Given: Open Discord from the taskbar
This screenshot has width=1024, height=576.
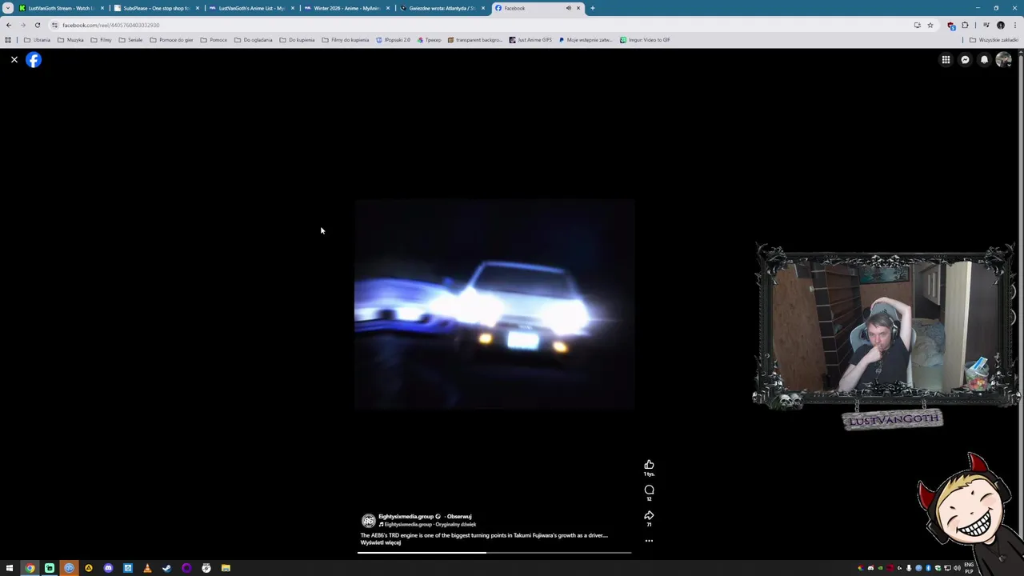Looking at the screenshot, I should click(x=108, y=568).
